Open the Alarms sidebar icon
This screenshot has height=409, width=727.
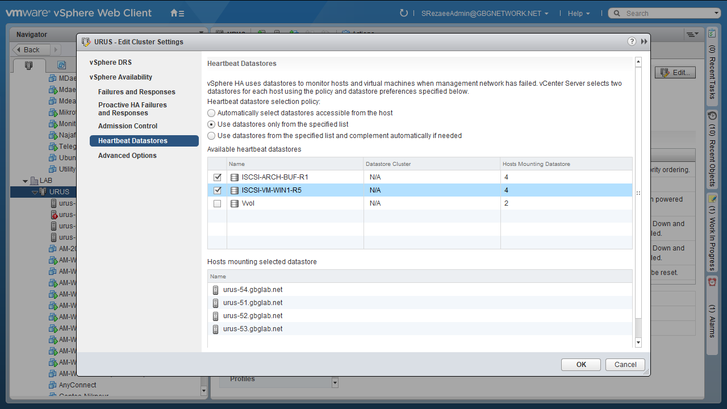(x=712, y=282)
